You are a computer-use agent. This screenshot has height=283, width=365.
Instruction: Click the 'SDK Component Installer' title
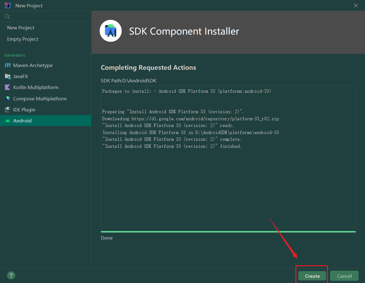coord(184,31)
